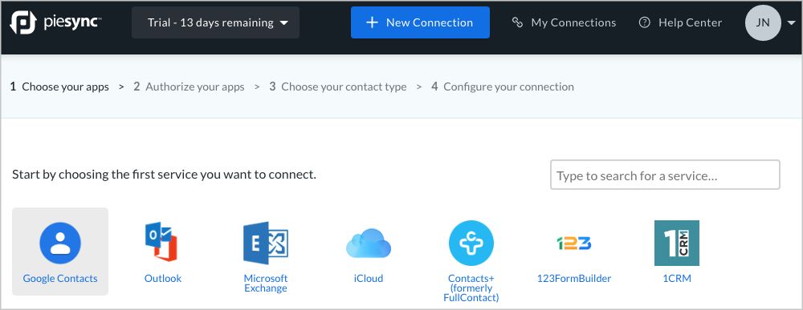Click the 'Start by choosing the first service' text

click(x=164, y=175)
